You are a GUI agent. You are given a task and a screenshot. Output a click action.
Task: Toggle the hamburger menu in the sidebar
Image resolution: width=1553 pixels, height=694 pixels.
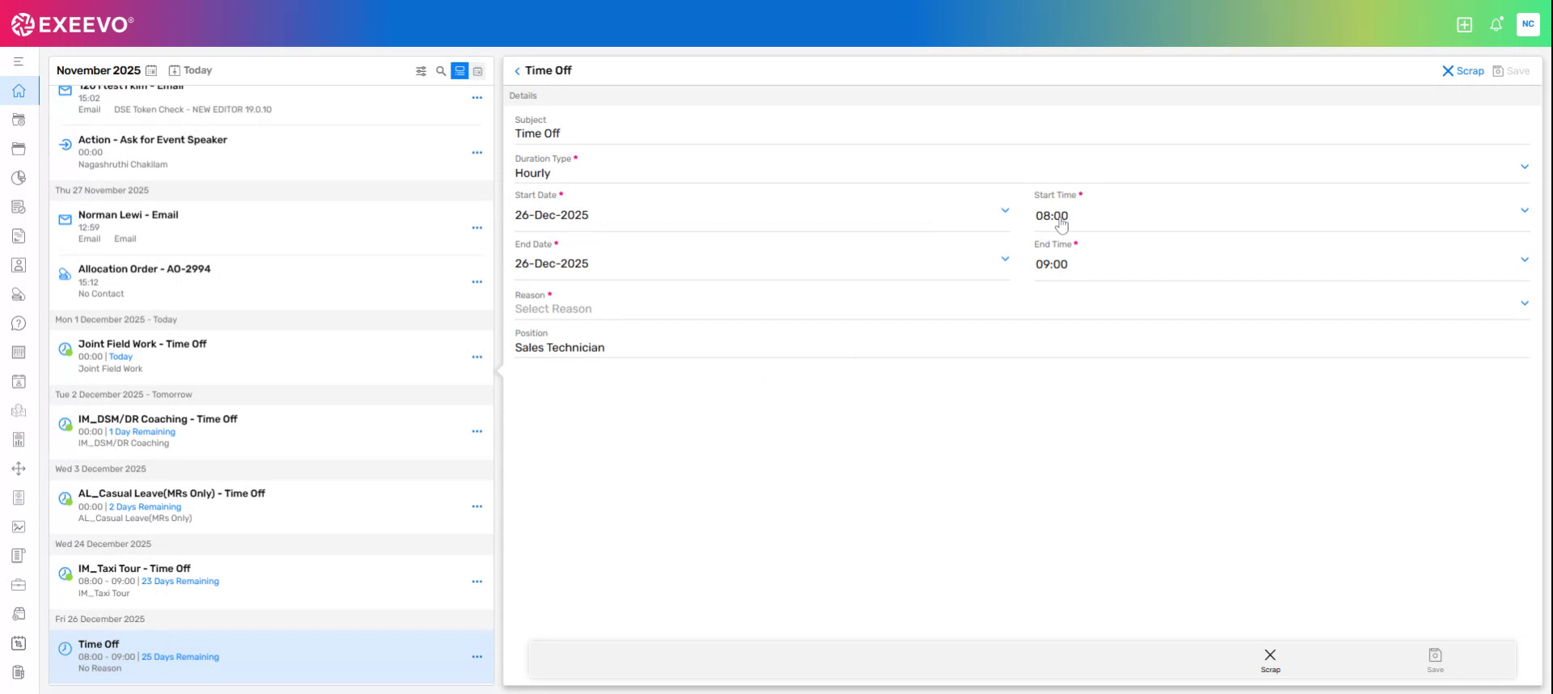(19, 61)
